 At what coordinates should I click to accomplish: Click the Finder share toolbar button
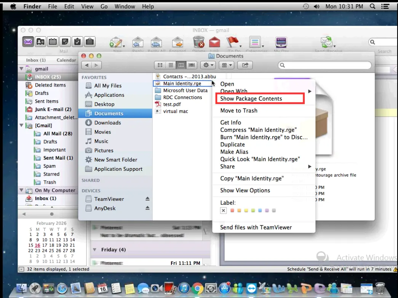[245, 66]
